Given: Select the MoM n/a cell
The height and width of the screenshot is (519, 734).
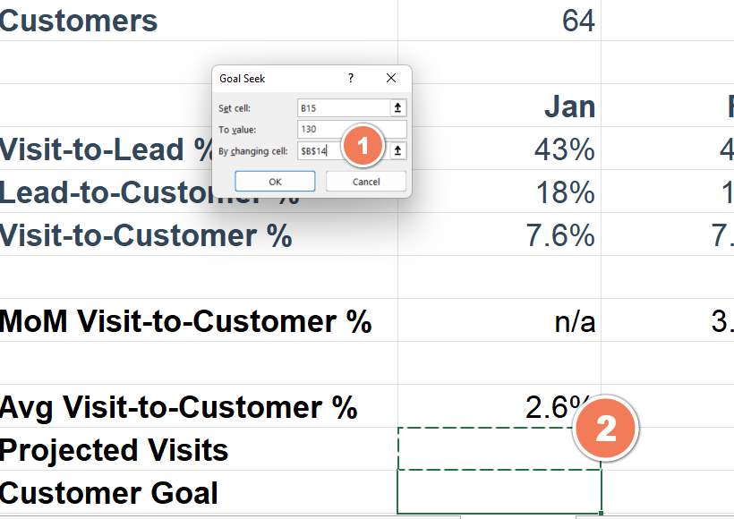Looking at the screenshot, I should [499, 320].
